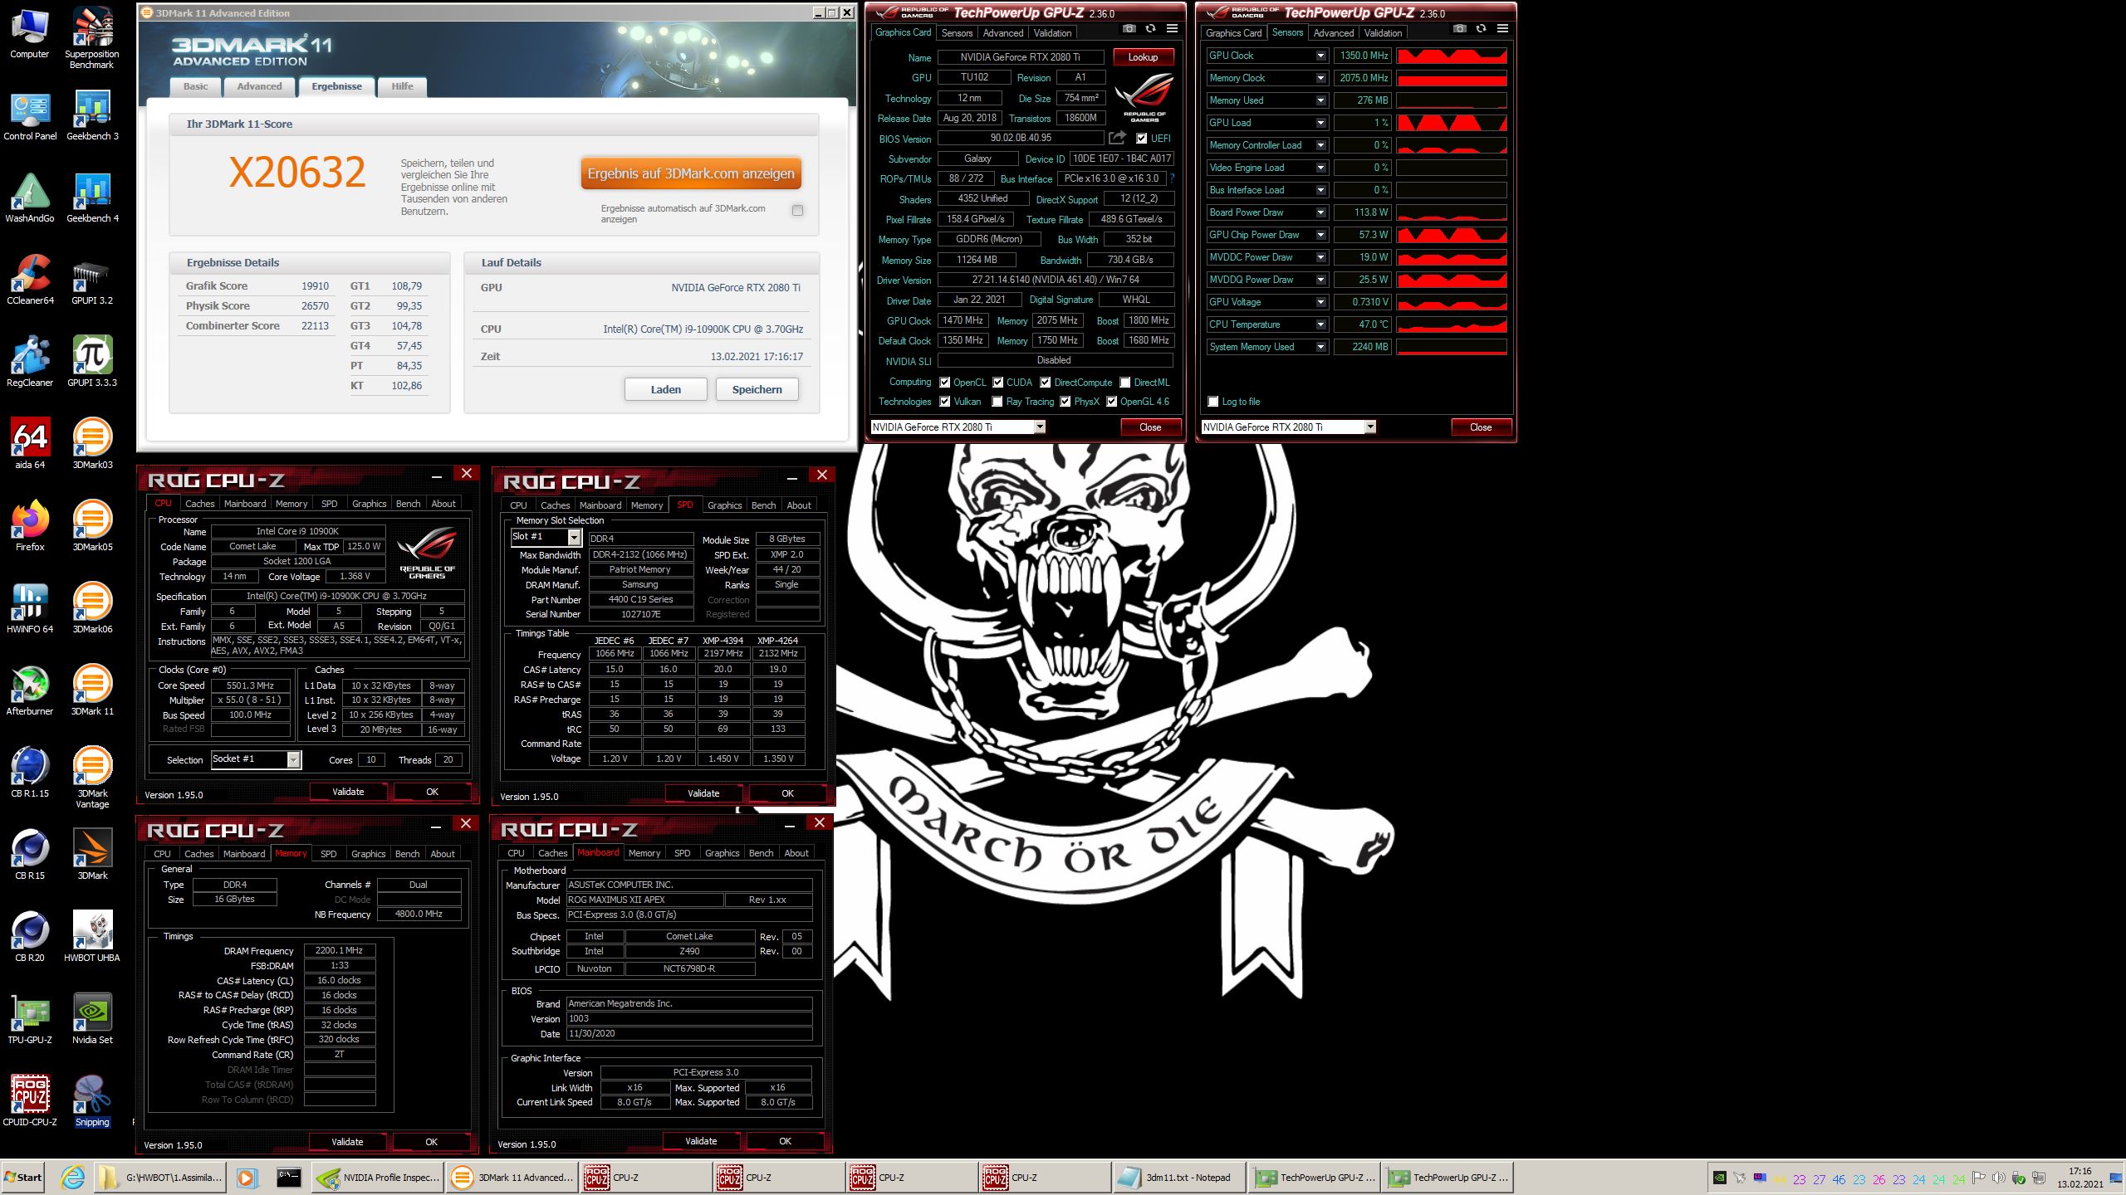The height and width of the screenshot is (1195, 2126).
Task: Open the Geekbench 3 desktop shortcut
Action: coord(92,116)
